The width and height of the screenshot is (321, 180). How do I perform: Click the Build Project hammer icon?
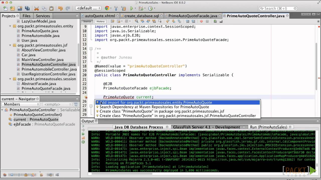click(116, 8)
